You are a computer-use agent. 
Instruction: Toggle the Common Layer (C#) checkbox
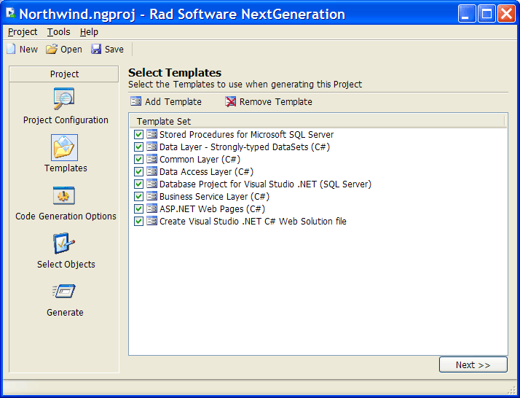[x=138, y=160]
